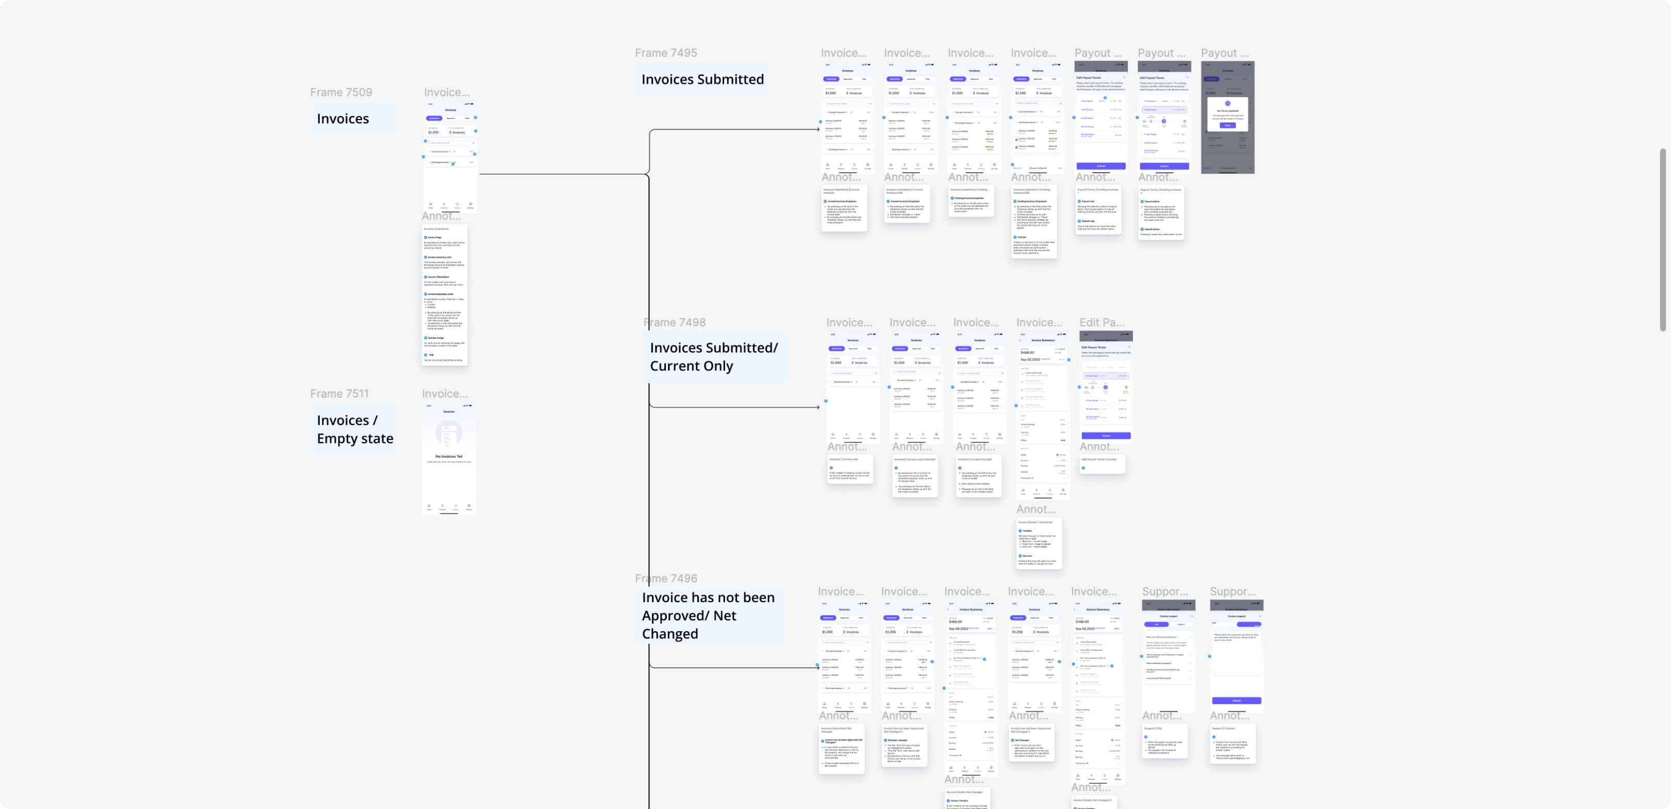The image size is (1671, 809).
Task: Tap the Settings gear icon in the bottom bar
Action: [471, 204]
